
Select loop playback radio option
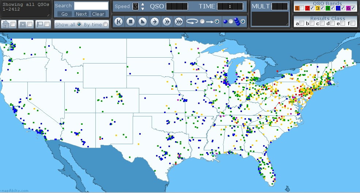202,22
